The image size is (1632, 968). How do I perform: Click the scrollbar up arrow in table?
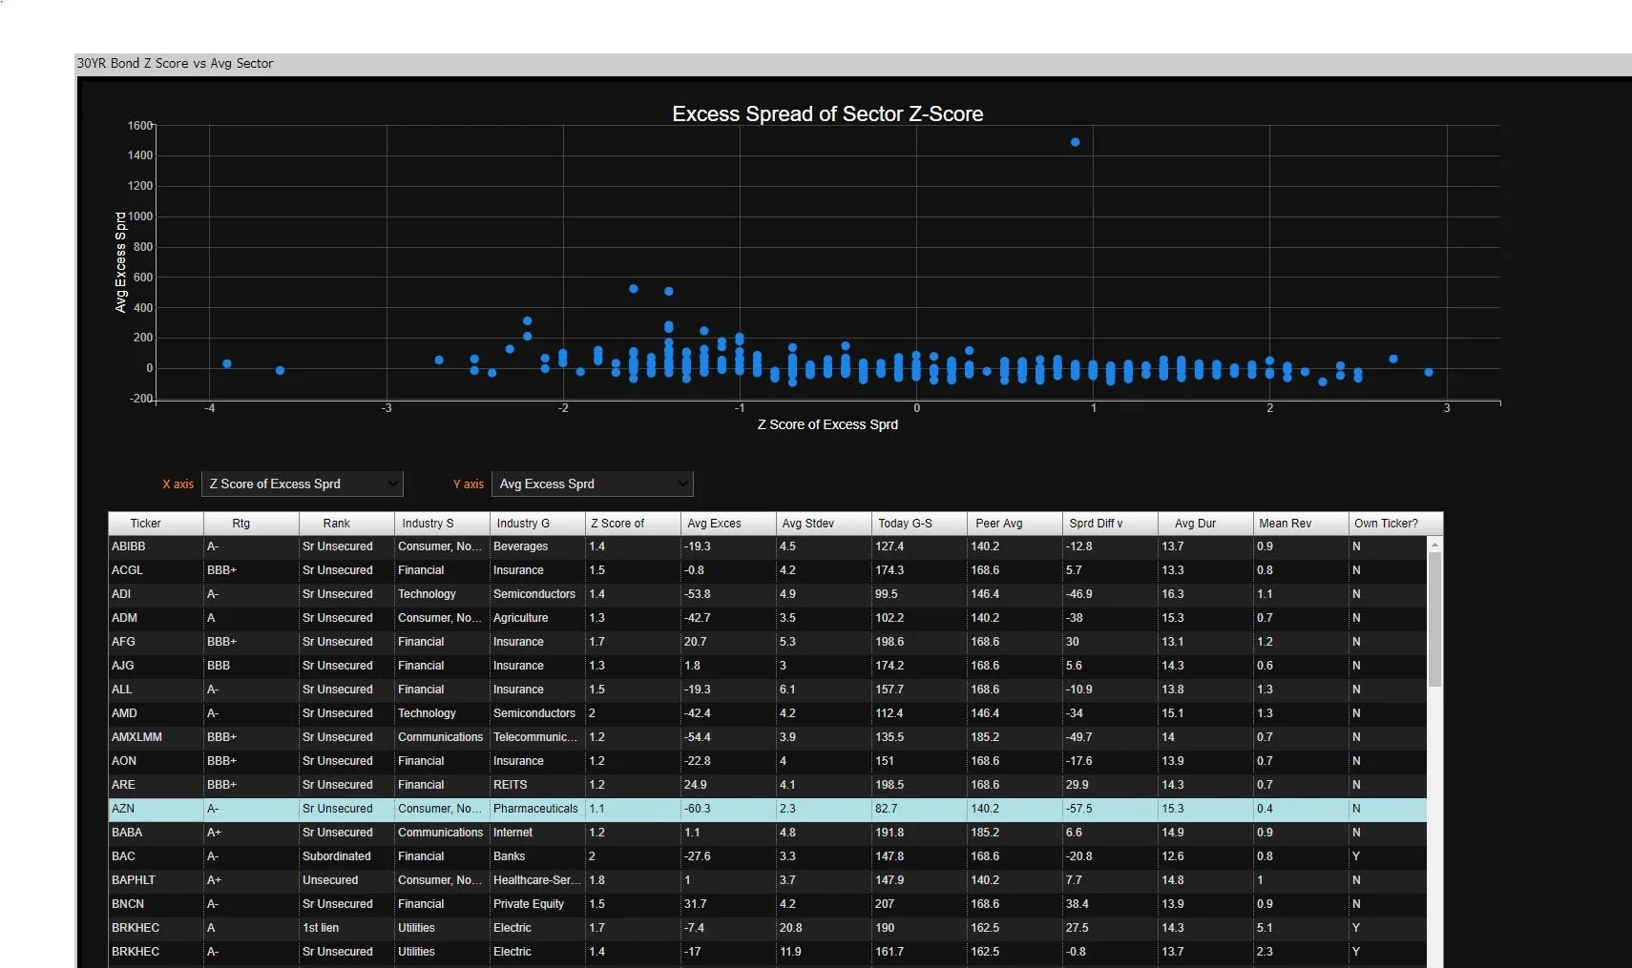click(1434, 545)
